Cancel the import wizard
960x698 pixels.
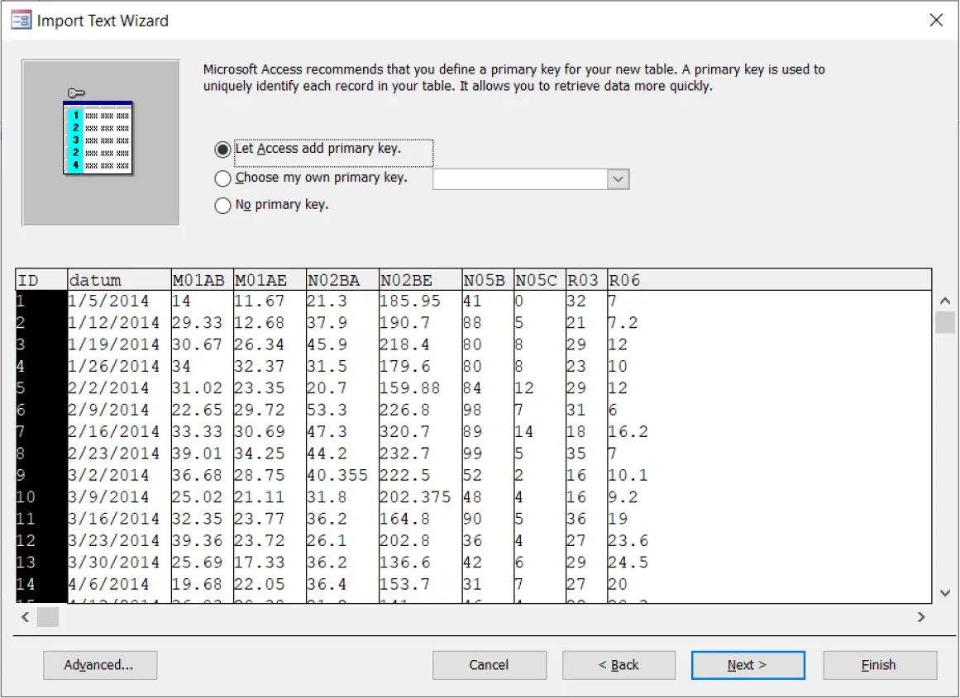pos(489,665)
